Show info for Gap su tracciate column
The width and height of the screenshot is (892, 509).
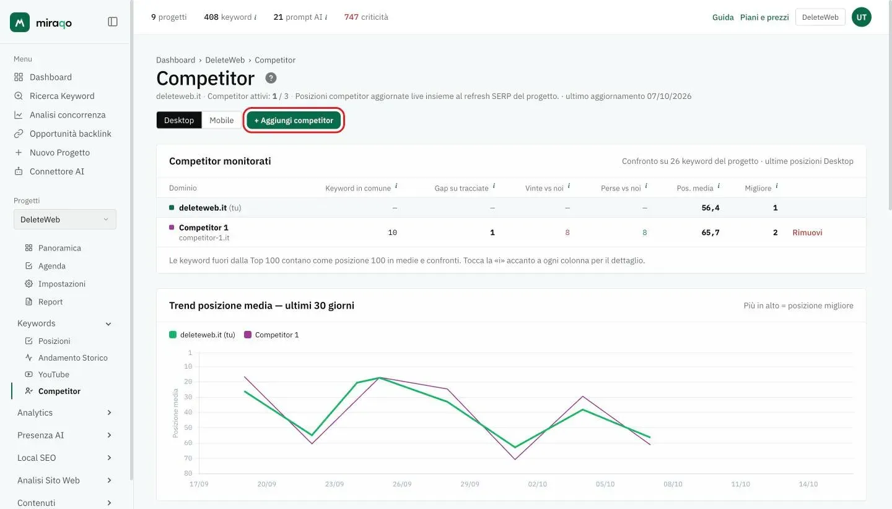tap(494, 187)
